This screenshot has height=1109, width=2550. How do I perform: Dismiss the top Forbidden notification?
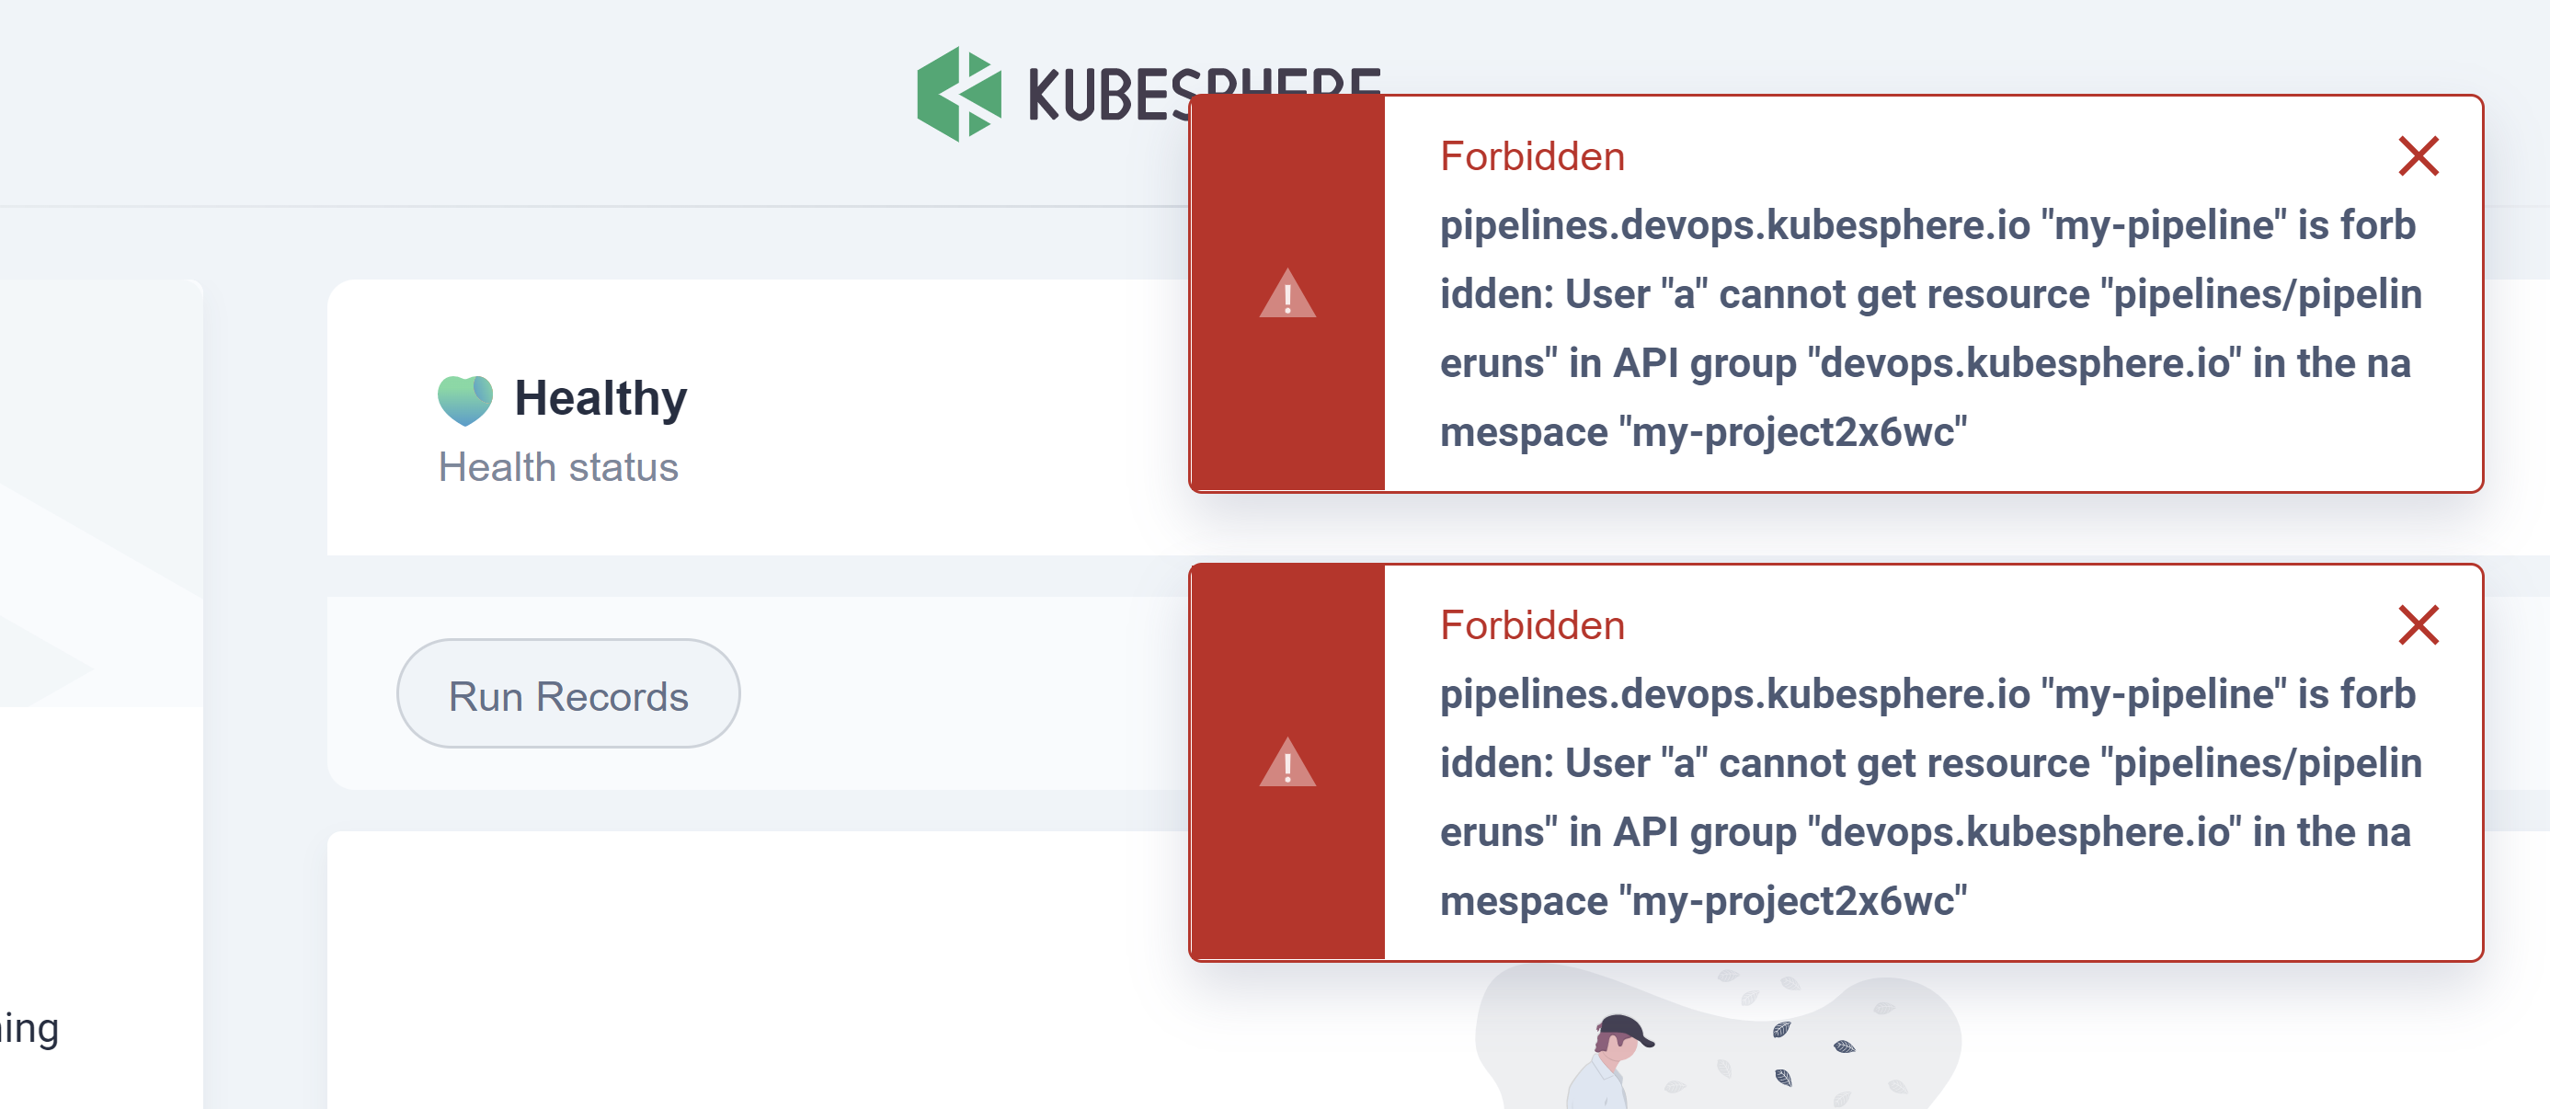pyautogui.click(x=2418, y=155)
